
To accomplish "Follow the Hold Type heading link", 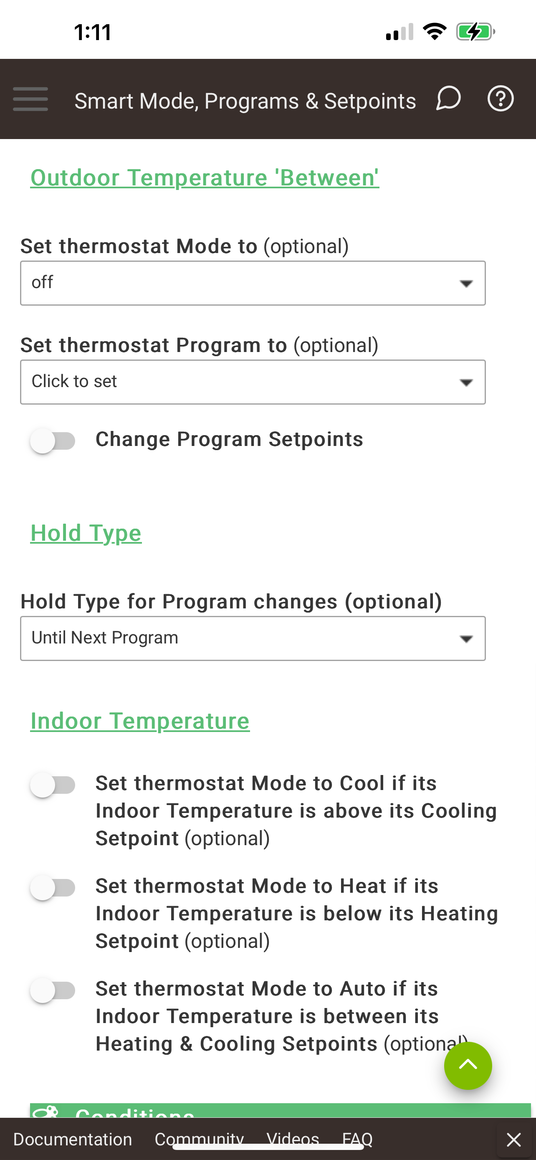I will [86, 533].
